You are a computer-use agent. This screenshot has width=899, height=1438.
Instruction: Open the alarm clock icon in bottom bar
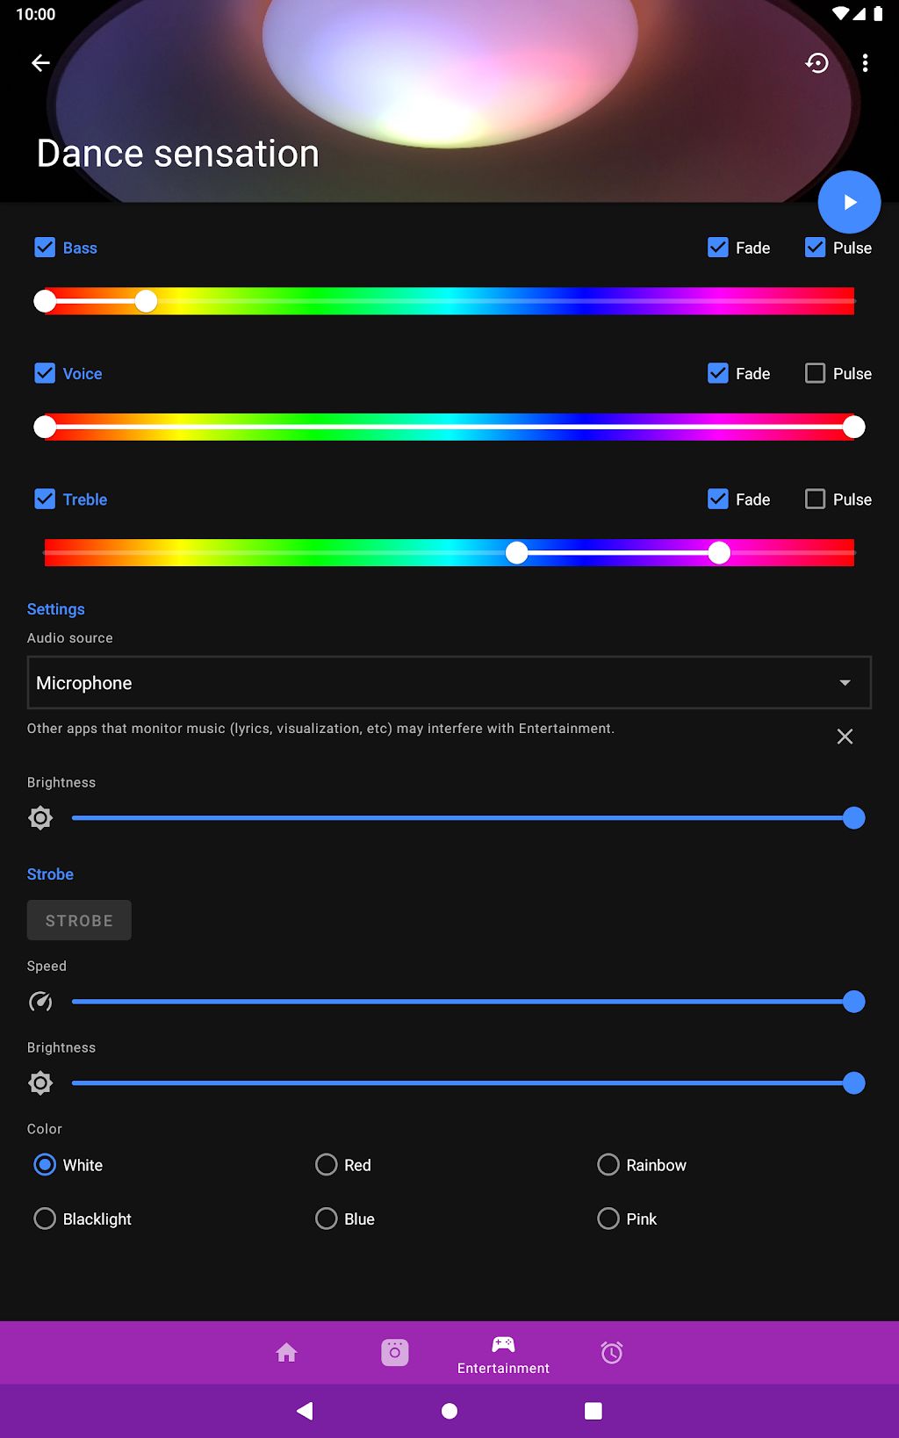pyautogui.click(x=612, y=1353)
